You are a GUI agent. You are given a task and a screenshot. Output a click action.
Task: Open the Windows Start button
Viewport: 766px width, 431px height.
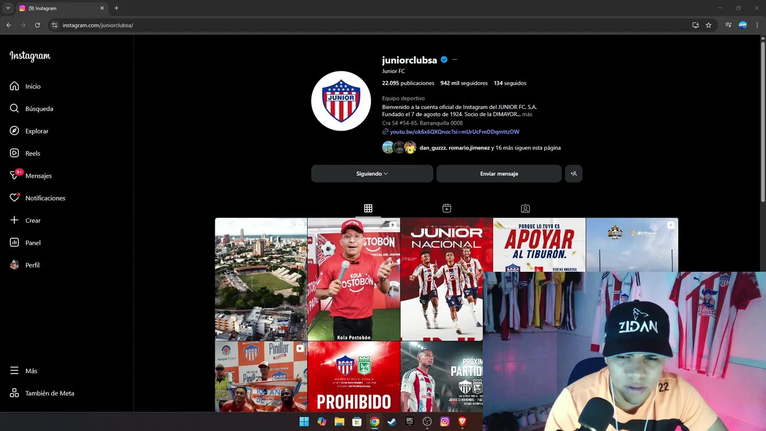304,421
